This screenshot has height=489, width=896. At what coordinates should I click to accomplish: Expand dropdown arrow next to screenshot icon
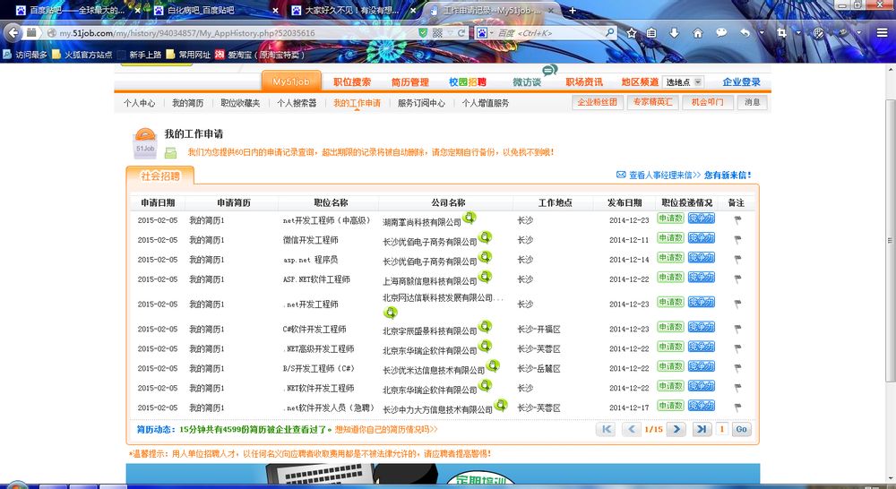(x=798, y=33)
